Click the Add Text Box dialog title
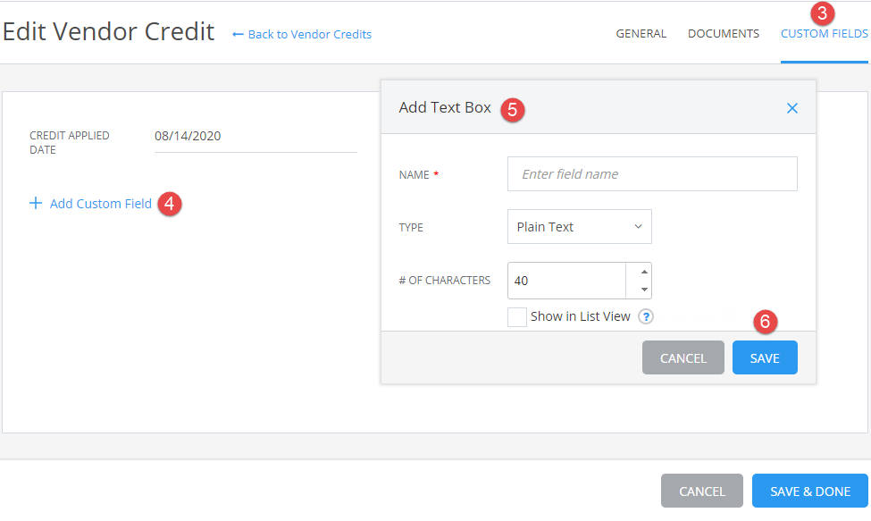This screenshot has width=871, height=521. click(445, 107)
